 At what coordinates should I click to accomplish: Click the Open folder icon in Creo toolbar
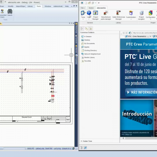click(x=89, y=3)
